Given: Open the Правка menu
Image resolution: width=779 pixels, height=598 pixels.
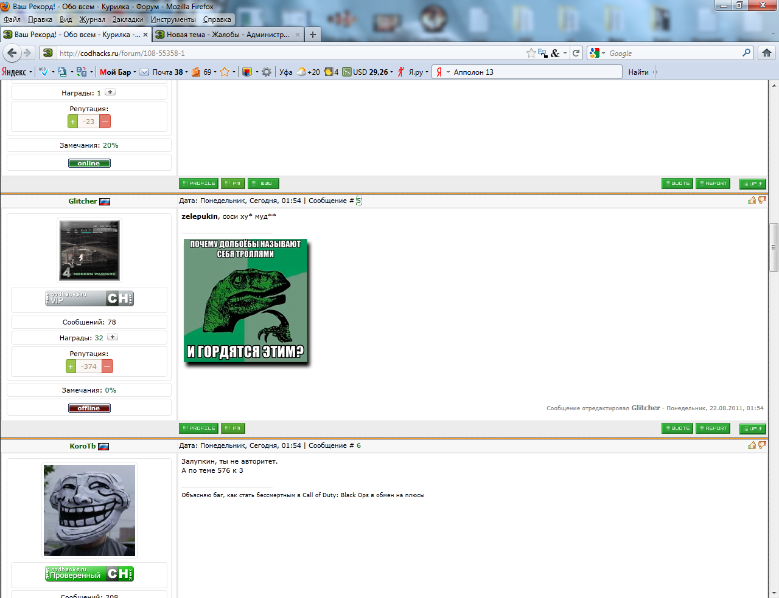Looking at the screenshot, I should (40, 19).
